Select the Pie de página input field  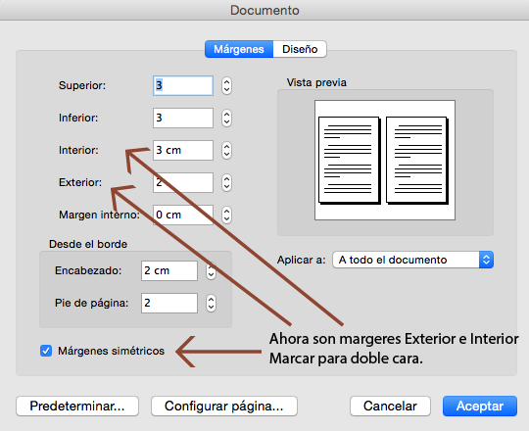pos(169,304)
